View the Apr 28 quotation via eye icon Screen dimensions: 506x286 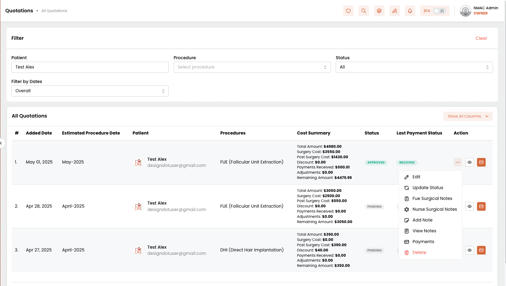click(x=469, y=206)
